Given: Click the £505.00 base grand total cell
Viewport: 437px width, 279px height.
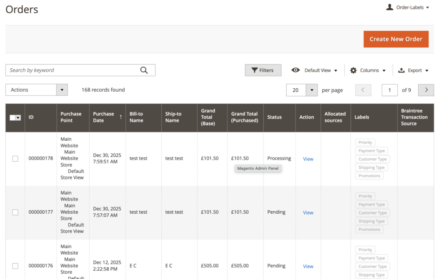Looking at the screenshot, I should [x=210, y=266].
